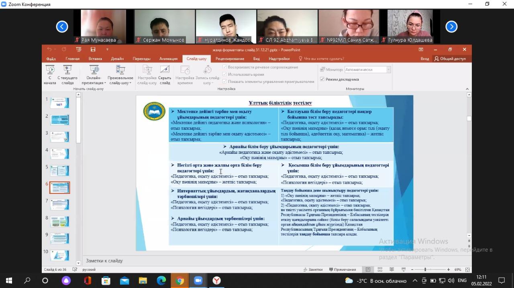Click the 'С текущего слайда' slideshow icon

[x=67, y=70]
